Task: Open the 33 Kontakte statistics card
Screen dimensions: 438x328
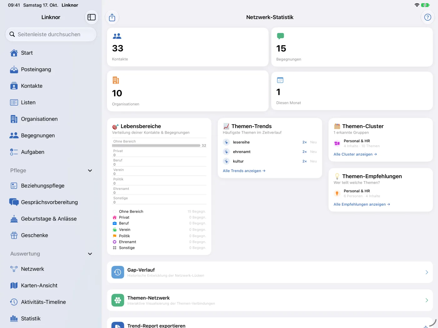Action: (x=188, y=47)
